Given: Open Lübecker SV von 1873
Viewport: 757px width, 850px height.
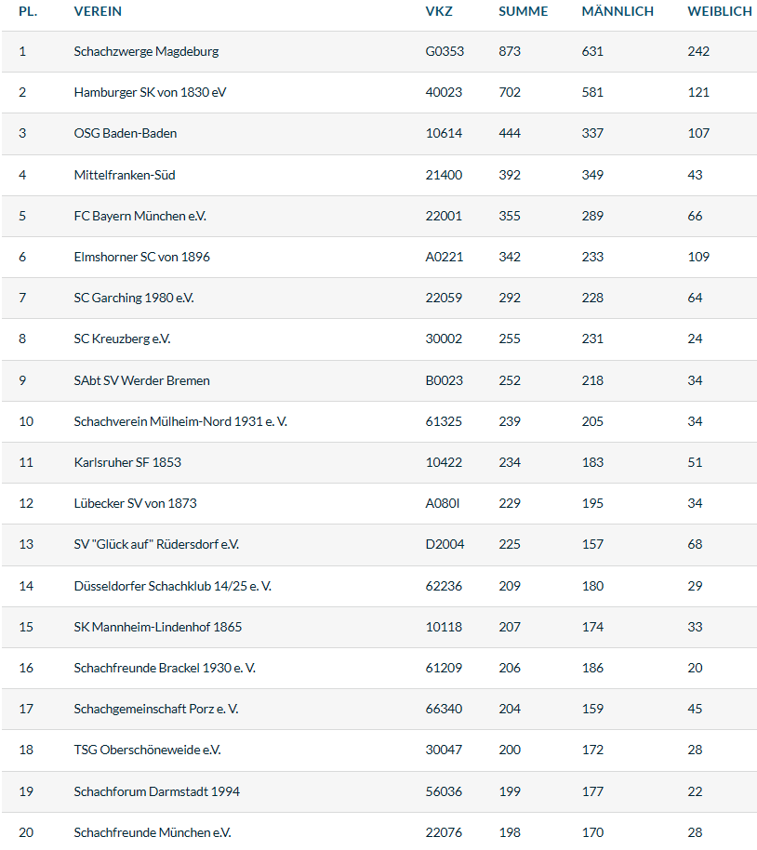Looking at the screenshot, I should point(135,503).
